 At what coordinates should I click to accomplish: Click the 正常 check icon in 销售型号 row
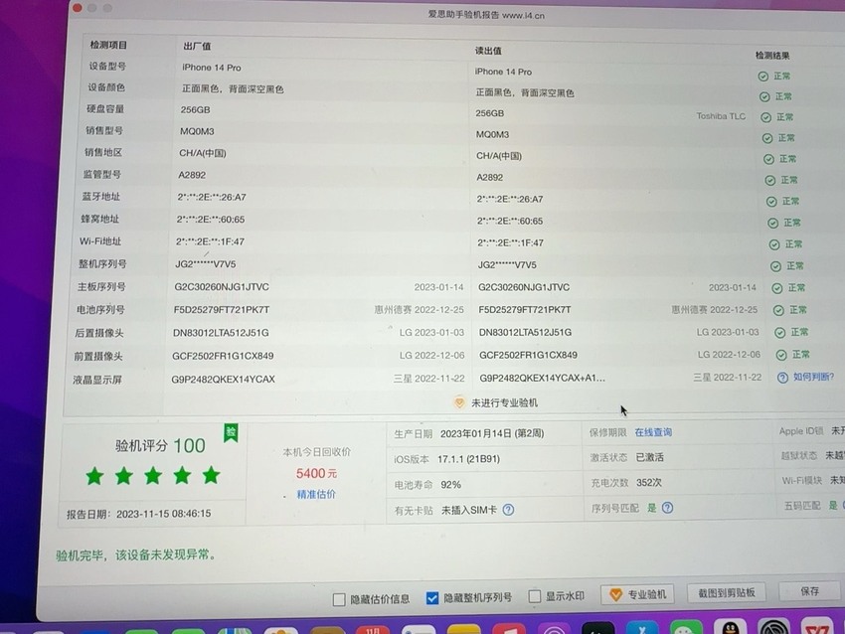coord(767,138)
